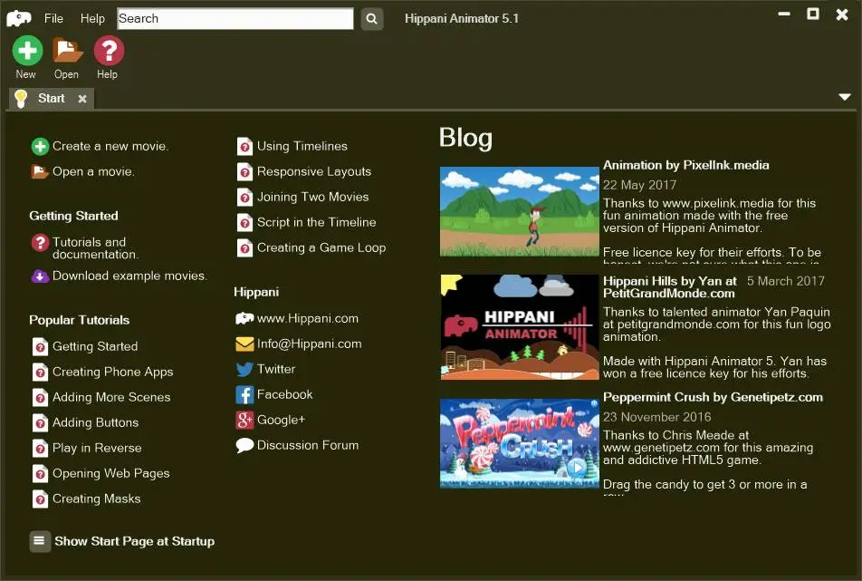
Task: Visit the www.Hippani.com link
Action: 308,318
